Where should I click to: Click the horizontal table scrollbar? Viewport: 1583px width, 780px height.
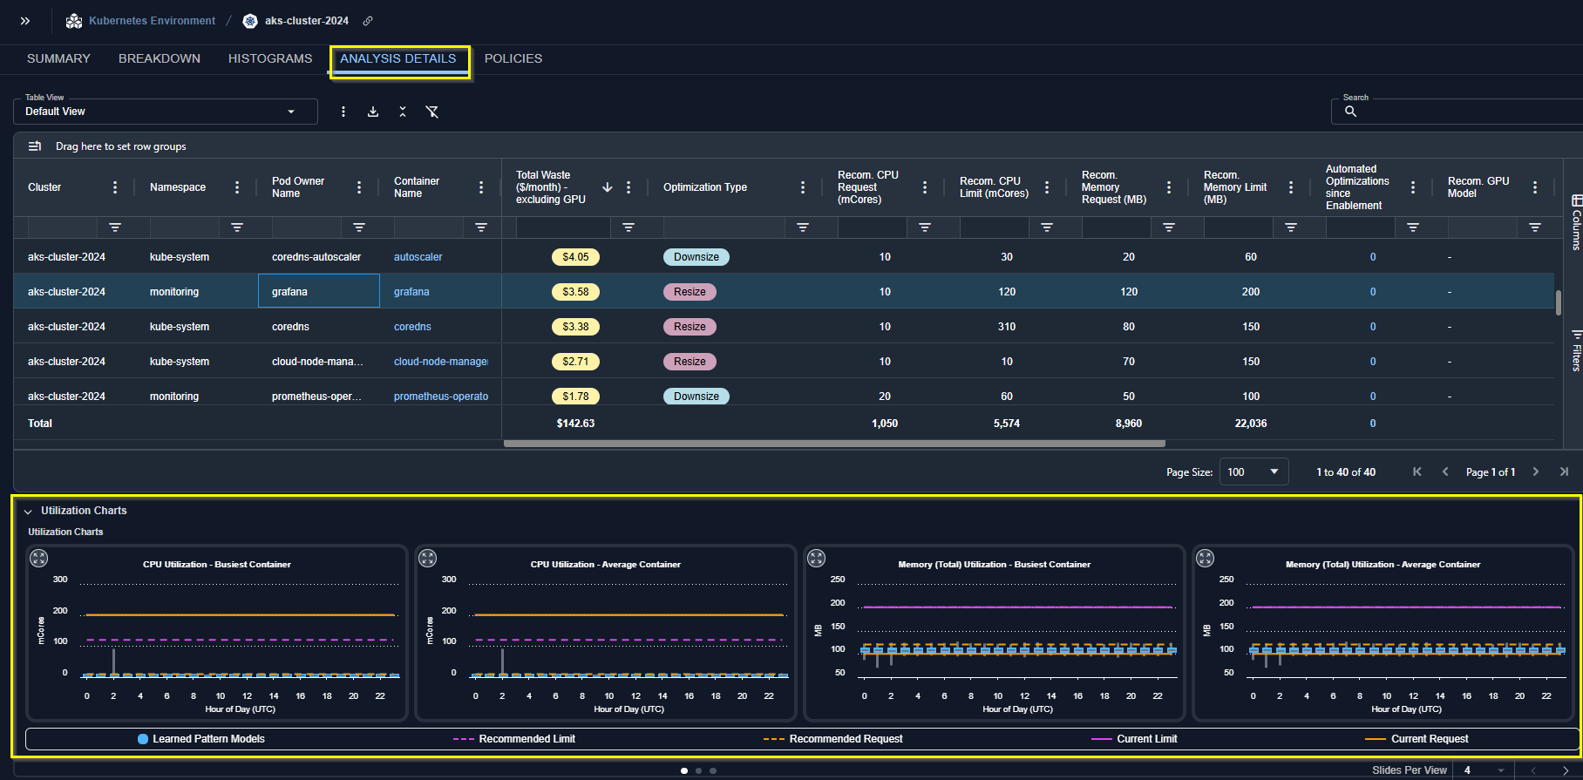click(834, 444)
